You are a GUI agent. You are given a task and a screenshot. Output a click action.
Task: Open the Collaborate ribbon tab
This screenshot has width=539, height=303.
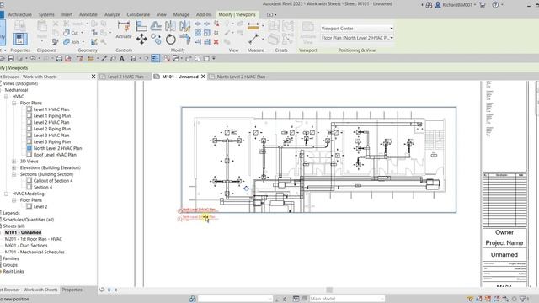138,15
